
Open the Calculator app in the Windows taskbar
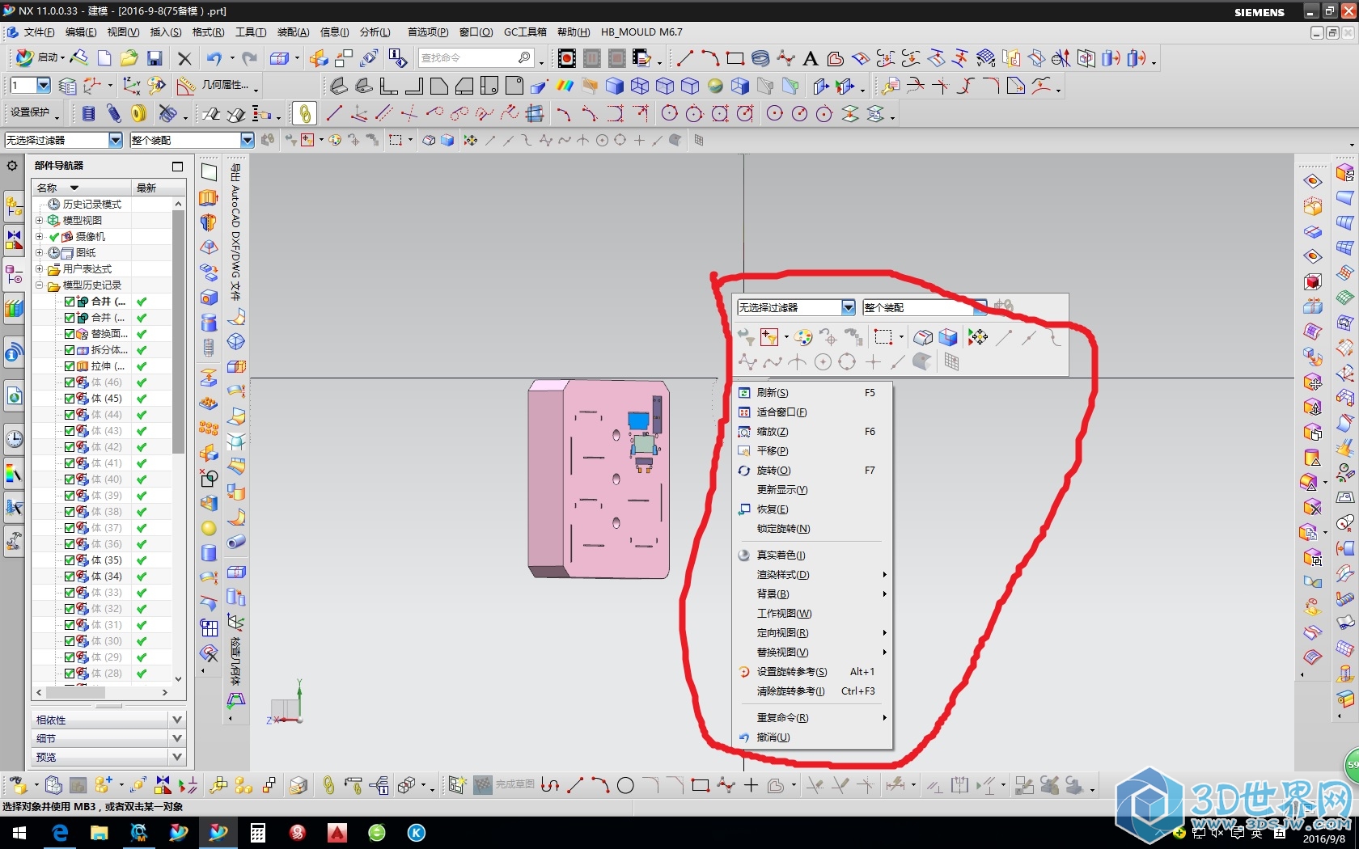click(258, 833)
